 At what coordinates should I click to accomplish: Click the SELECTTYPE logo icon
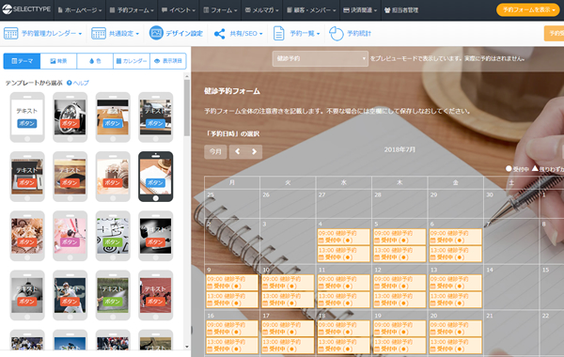(x=7, y=9)
